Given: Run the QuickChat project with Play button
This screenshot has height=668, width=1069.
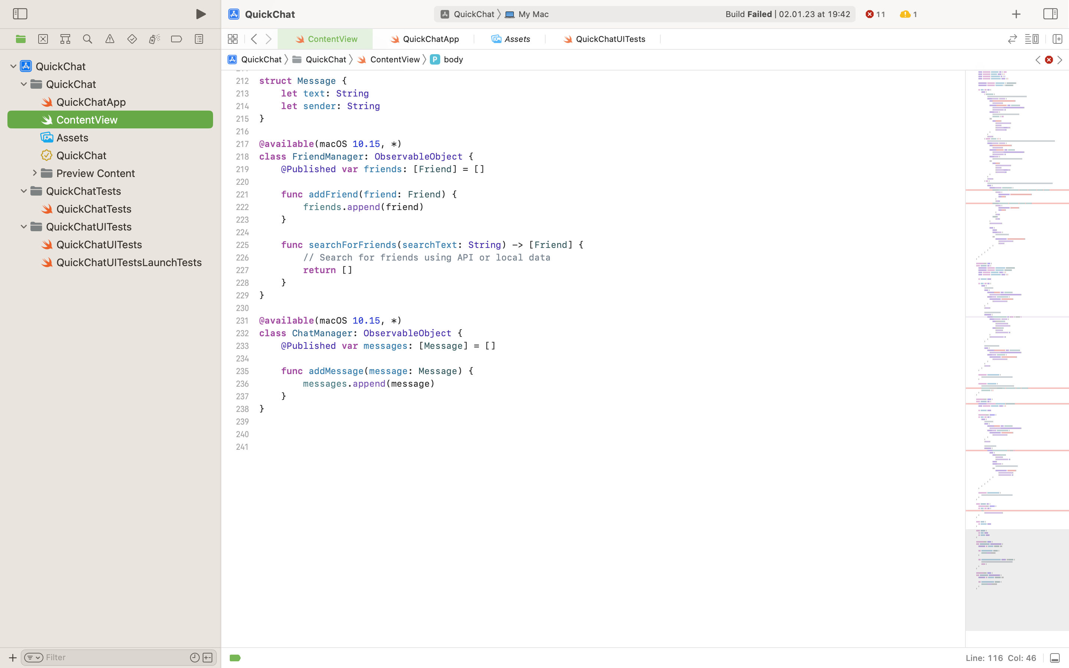Looking at the screenshot, I should click(x=200, y=14).
